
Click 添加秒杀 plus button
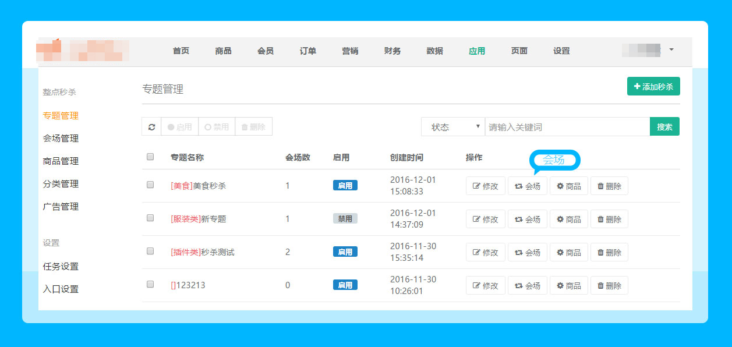point(653,87)
